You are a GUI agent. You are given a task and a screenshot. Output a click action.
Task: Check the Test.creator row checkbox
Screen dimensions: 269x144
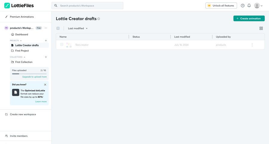tap(62, 44)
